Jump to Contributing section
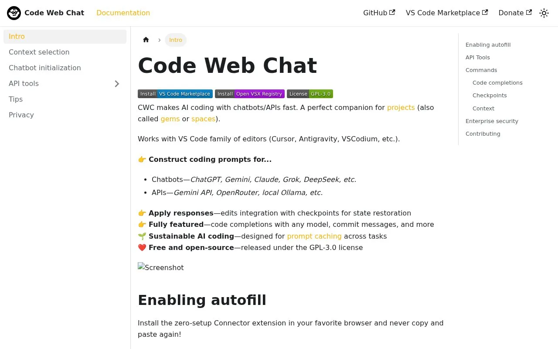This screenshot has height=349, width=558. click(483, 134)
